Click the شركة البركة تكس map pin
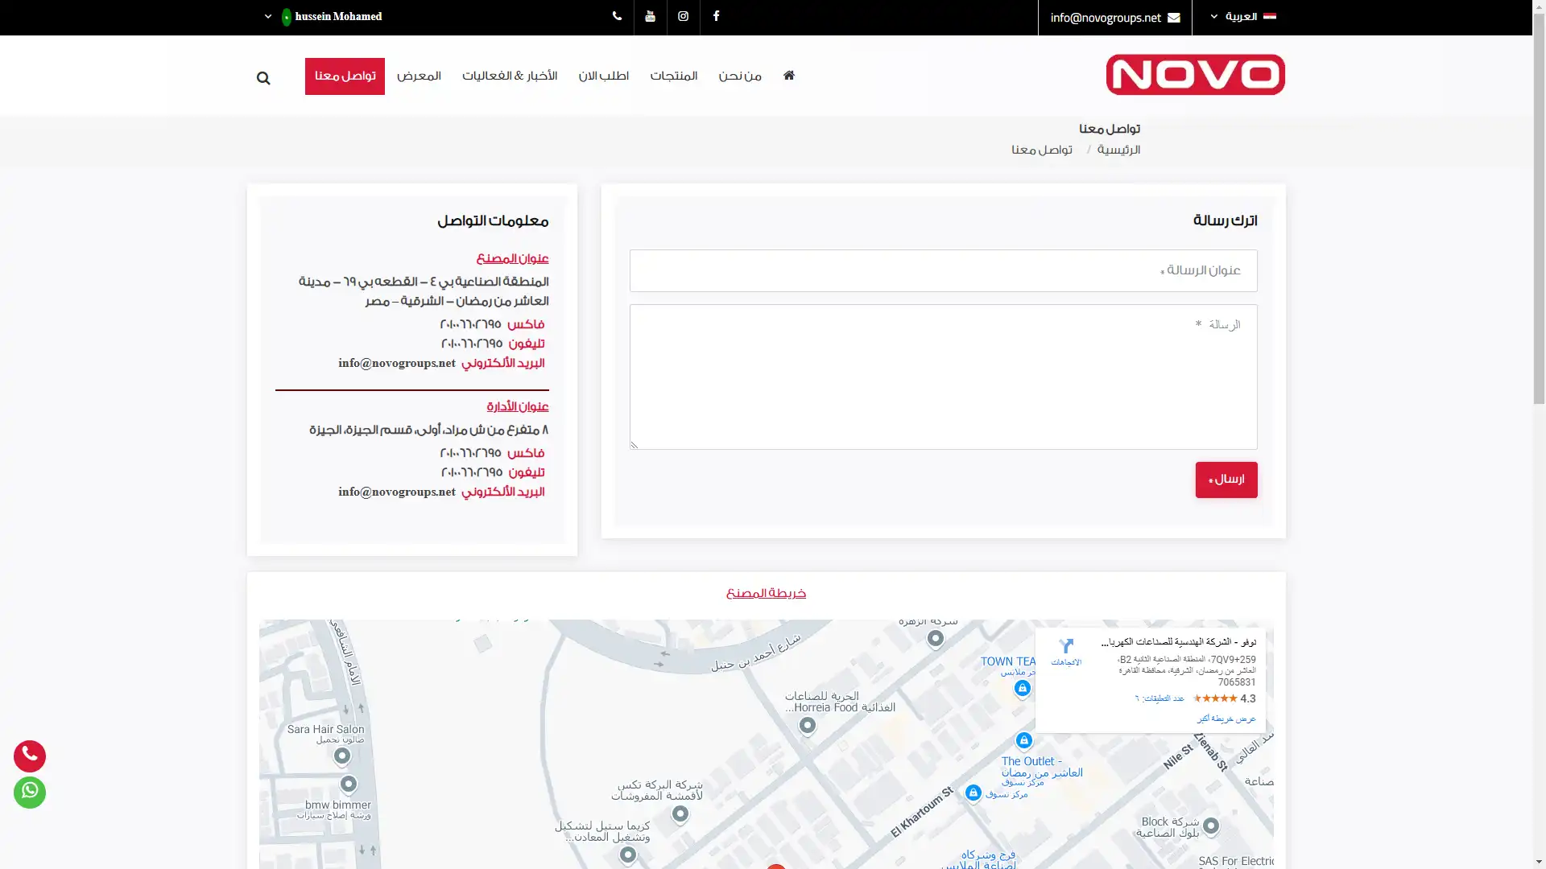 point(680,814)
